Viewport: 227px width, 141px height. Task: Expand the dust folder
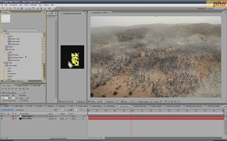pos(4,68)
